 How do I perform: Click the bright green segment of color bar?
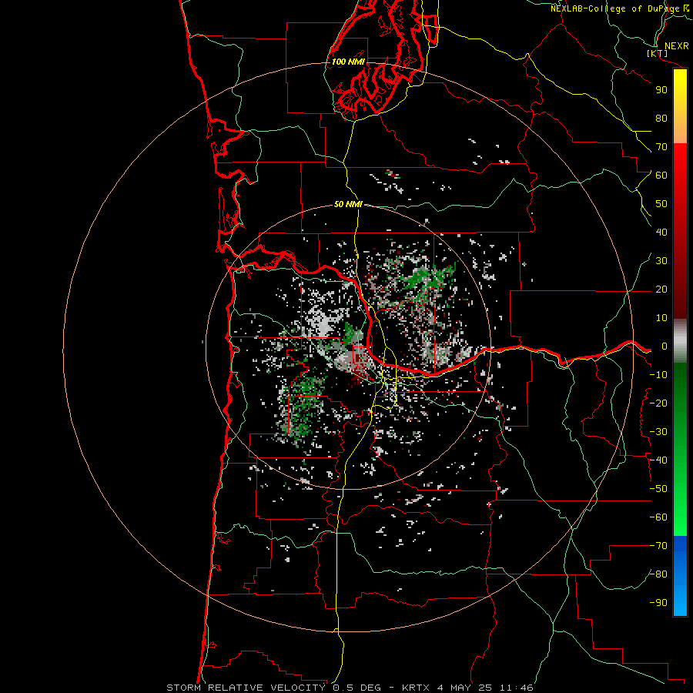[680, 450]
